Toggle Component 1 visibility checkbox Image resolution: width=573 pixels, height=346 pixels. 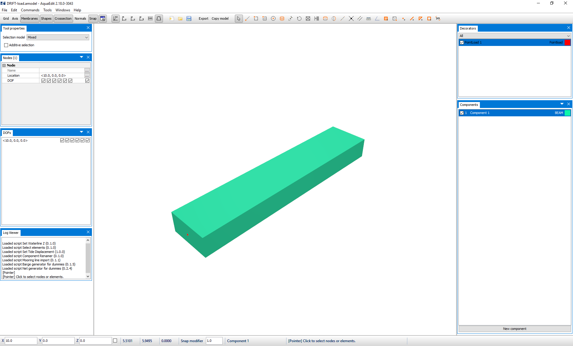[x=462, y=113]
